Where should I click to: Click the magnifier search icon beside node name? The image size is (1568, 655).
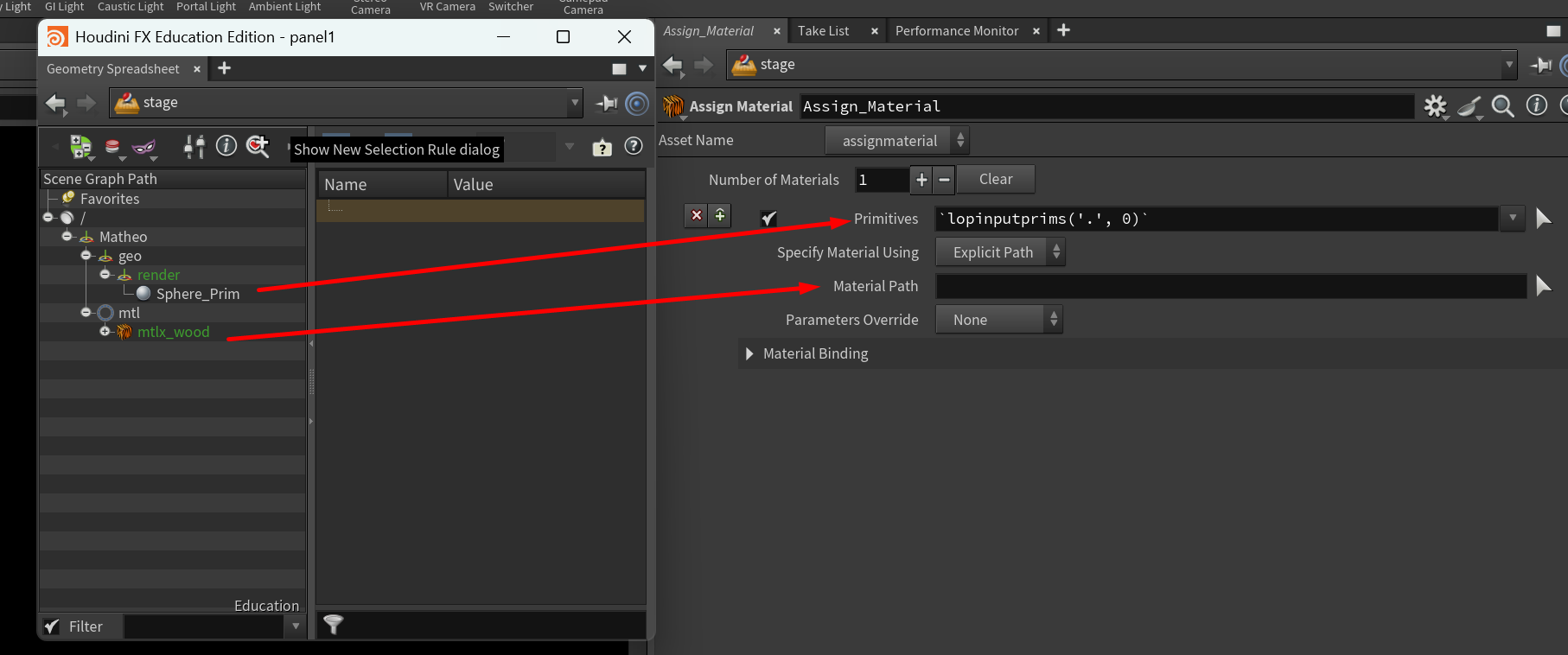tap(1502, 106)
